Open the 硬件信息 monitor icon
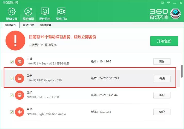 click(45, 12)
